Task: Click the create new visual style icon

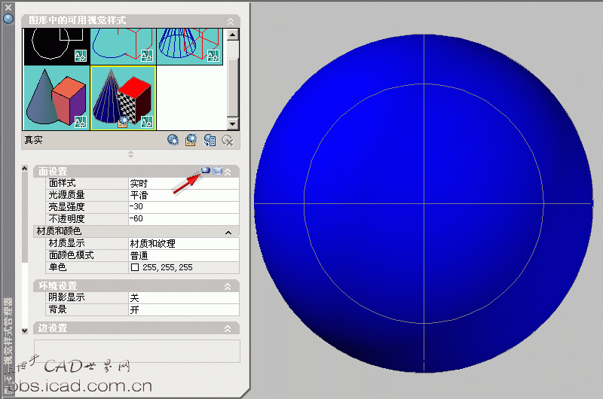Action: (173, 140)
